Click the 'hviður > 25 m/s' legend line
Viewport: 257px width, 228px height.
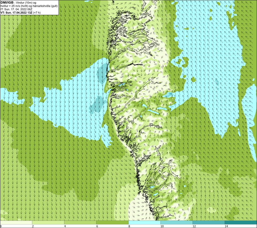pyautogui.click(x=29, y=6)
